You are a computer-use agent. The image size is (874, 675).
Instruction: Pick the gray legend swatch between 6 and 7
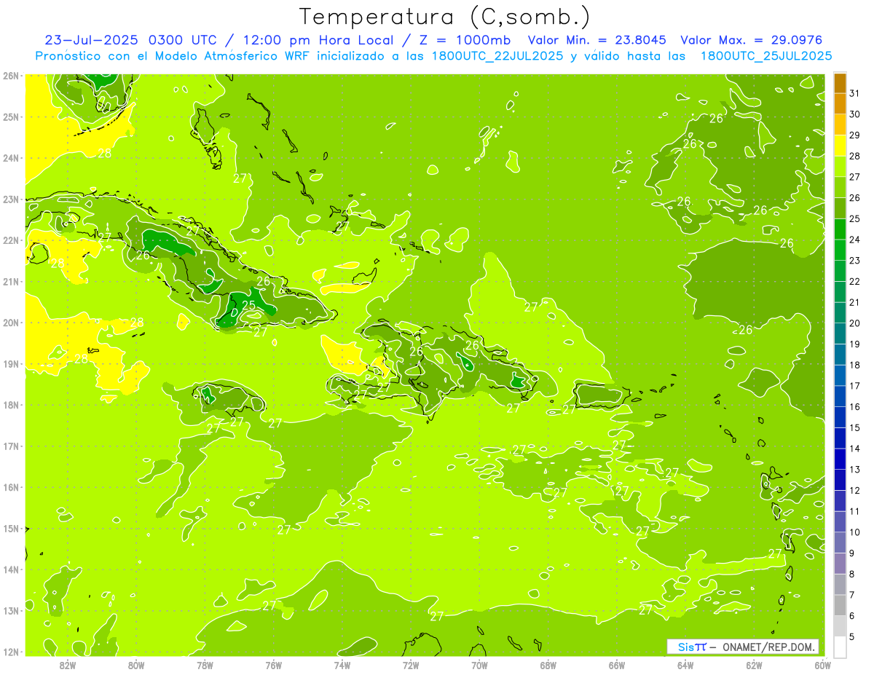coord(840,605)
